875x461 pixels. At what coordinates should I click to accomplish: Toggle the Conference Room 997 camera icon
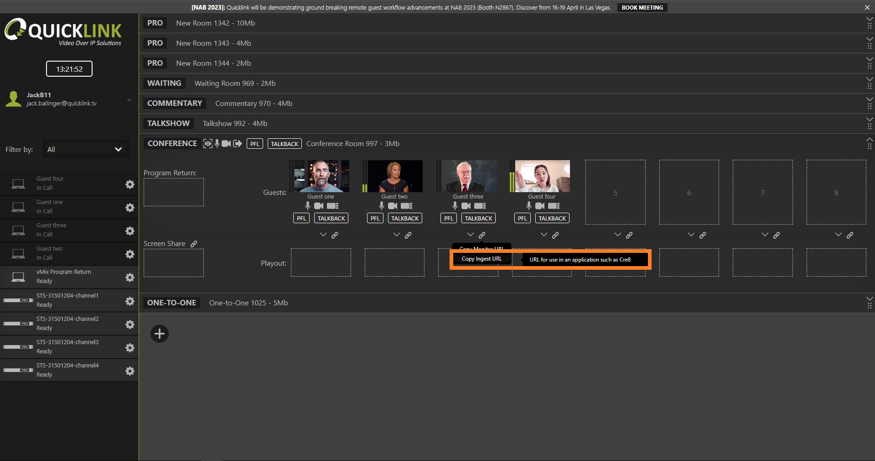226,144
